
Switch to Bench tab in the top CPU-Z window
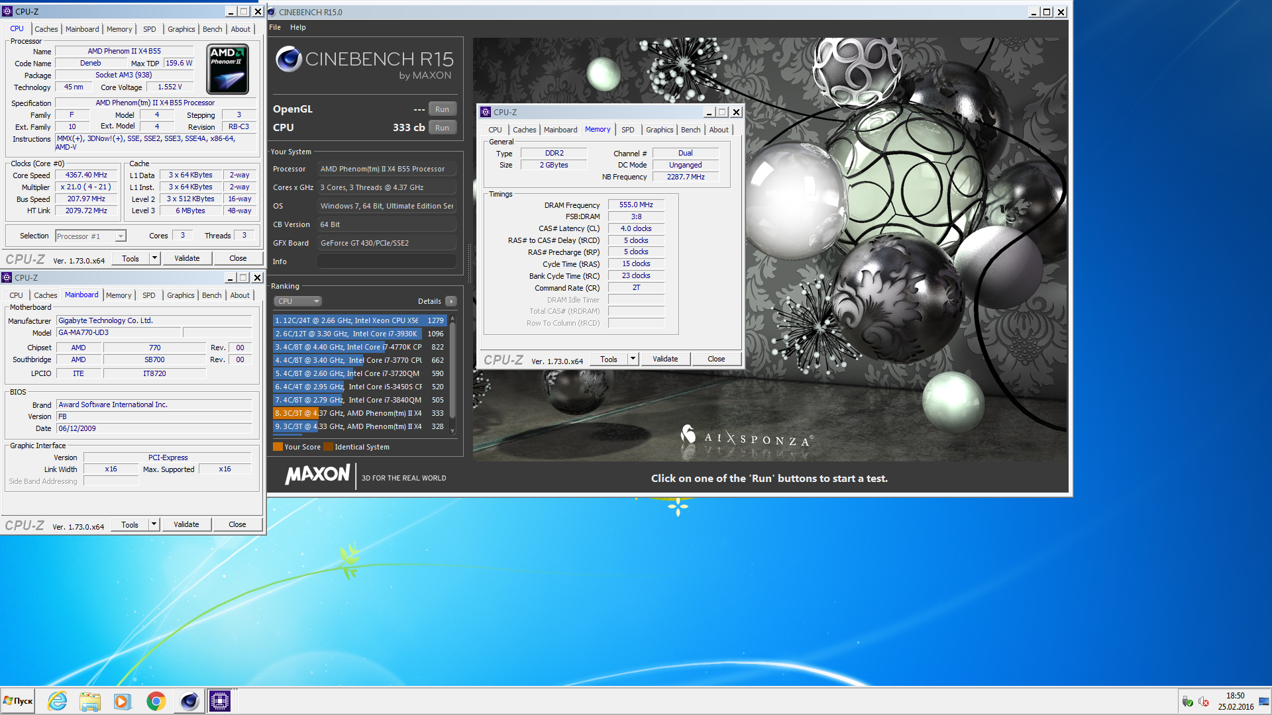point(213,29)
